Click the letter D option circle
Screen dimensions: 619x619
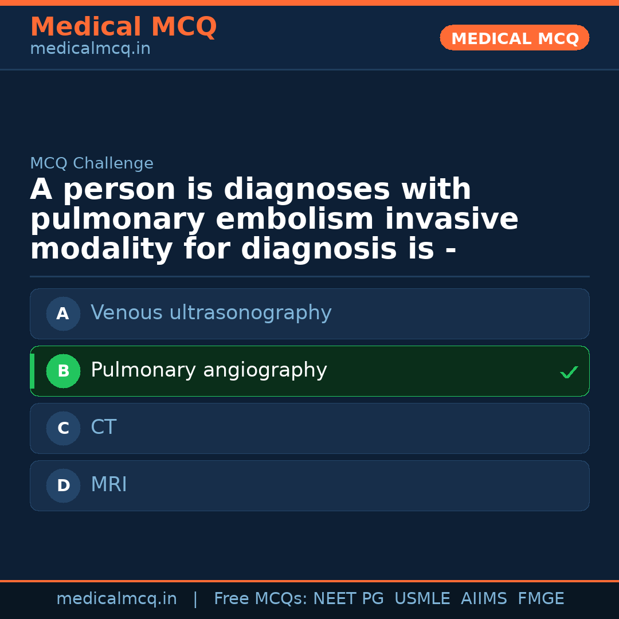tap(63, 485)
